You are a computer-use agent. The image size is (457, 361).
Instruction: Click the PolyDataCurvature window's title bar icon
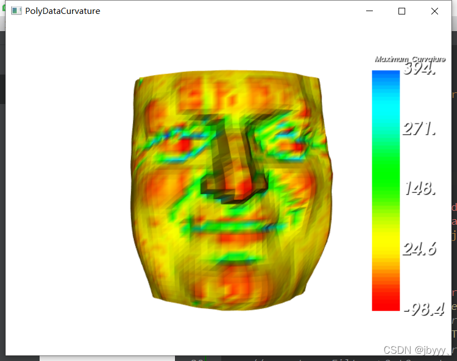coord(16,11)
